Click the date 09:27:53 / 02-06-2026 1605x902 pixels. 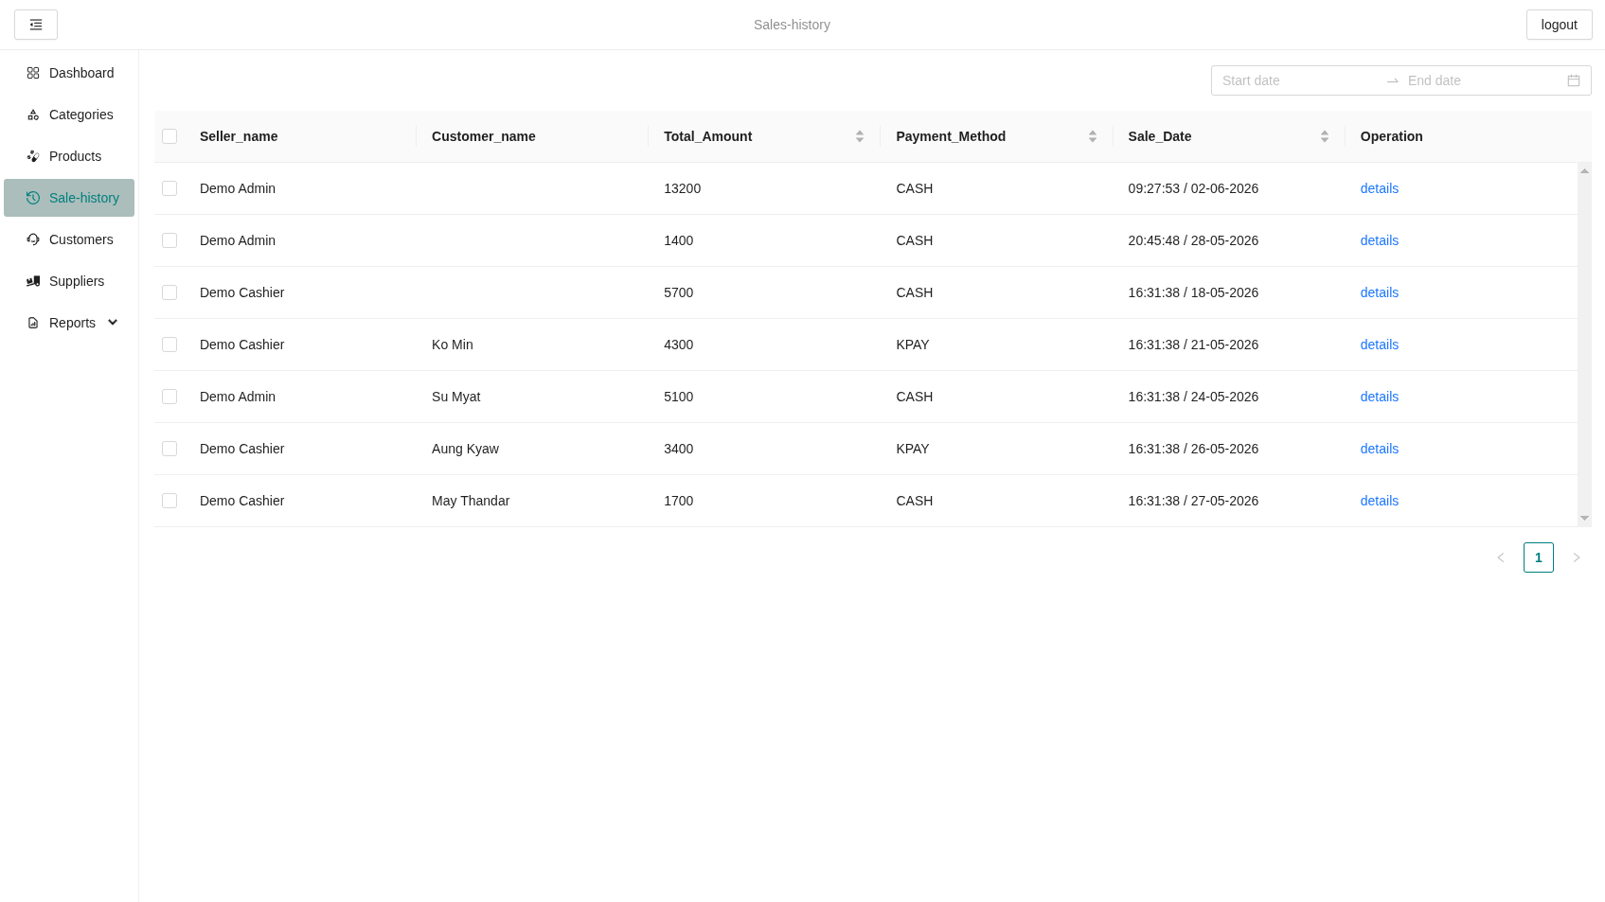click(1193, 188)
